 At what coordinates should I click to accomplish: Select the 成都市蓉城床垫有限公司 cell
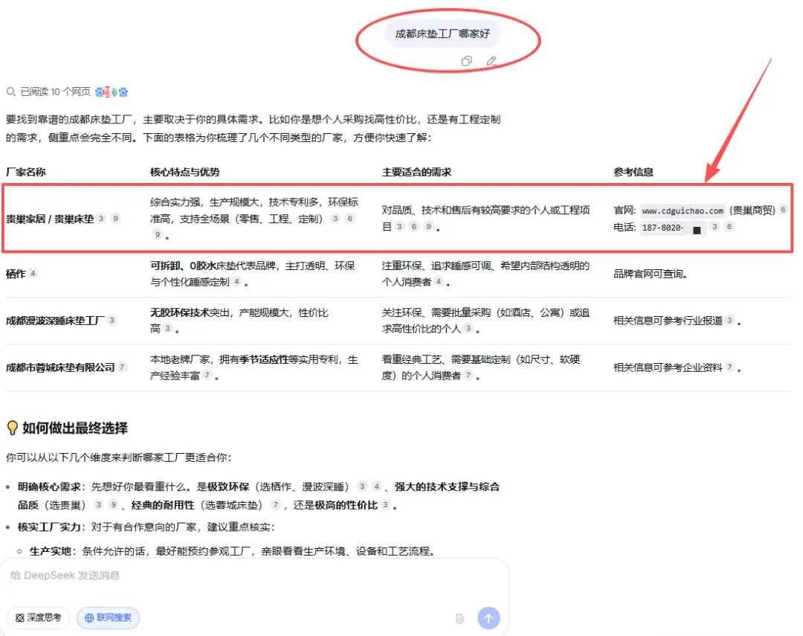pyautogui.click(x=60, y=367)
